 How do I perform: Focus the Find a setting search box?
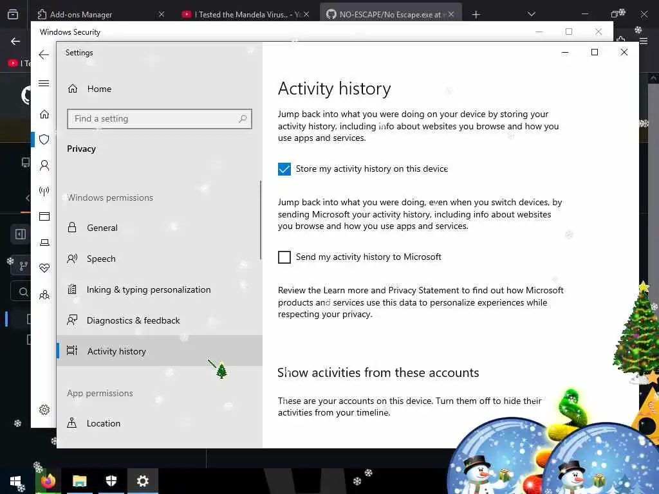[160, 119]
